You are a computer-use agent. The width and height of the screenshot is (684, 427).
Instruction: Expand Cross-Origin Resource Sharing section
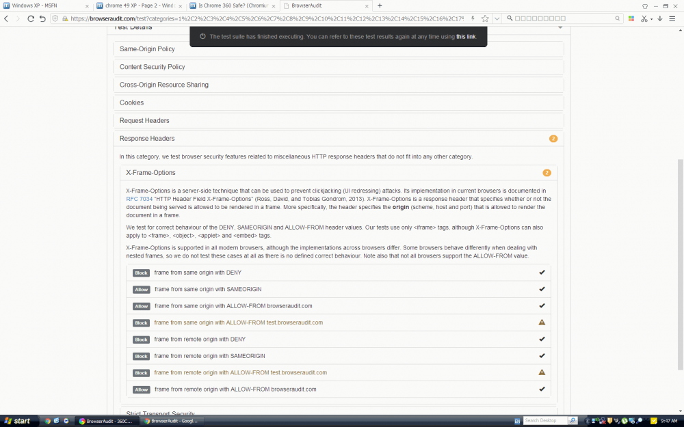pos(339,85)
